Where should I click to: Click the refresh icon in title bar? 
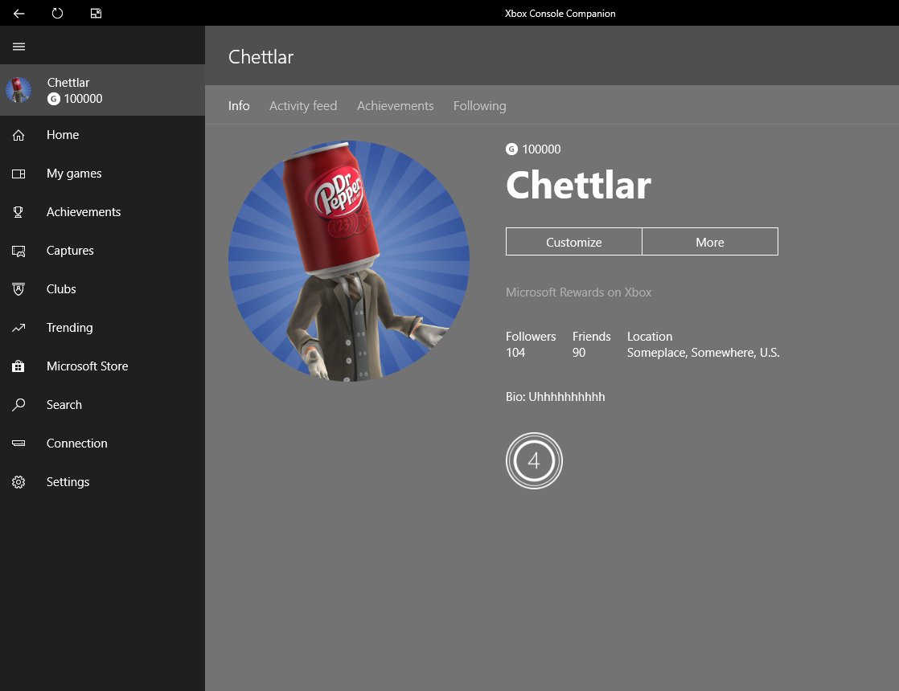57,13
